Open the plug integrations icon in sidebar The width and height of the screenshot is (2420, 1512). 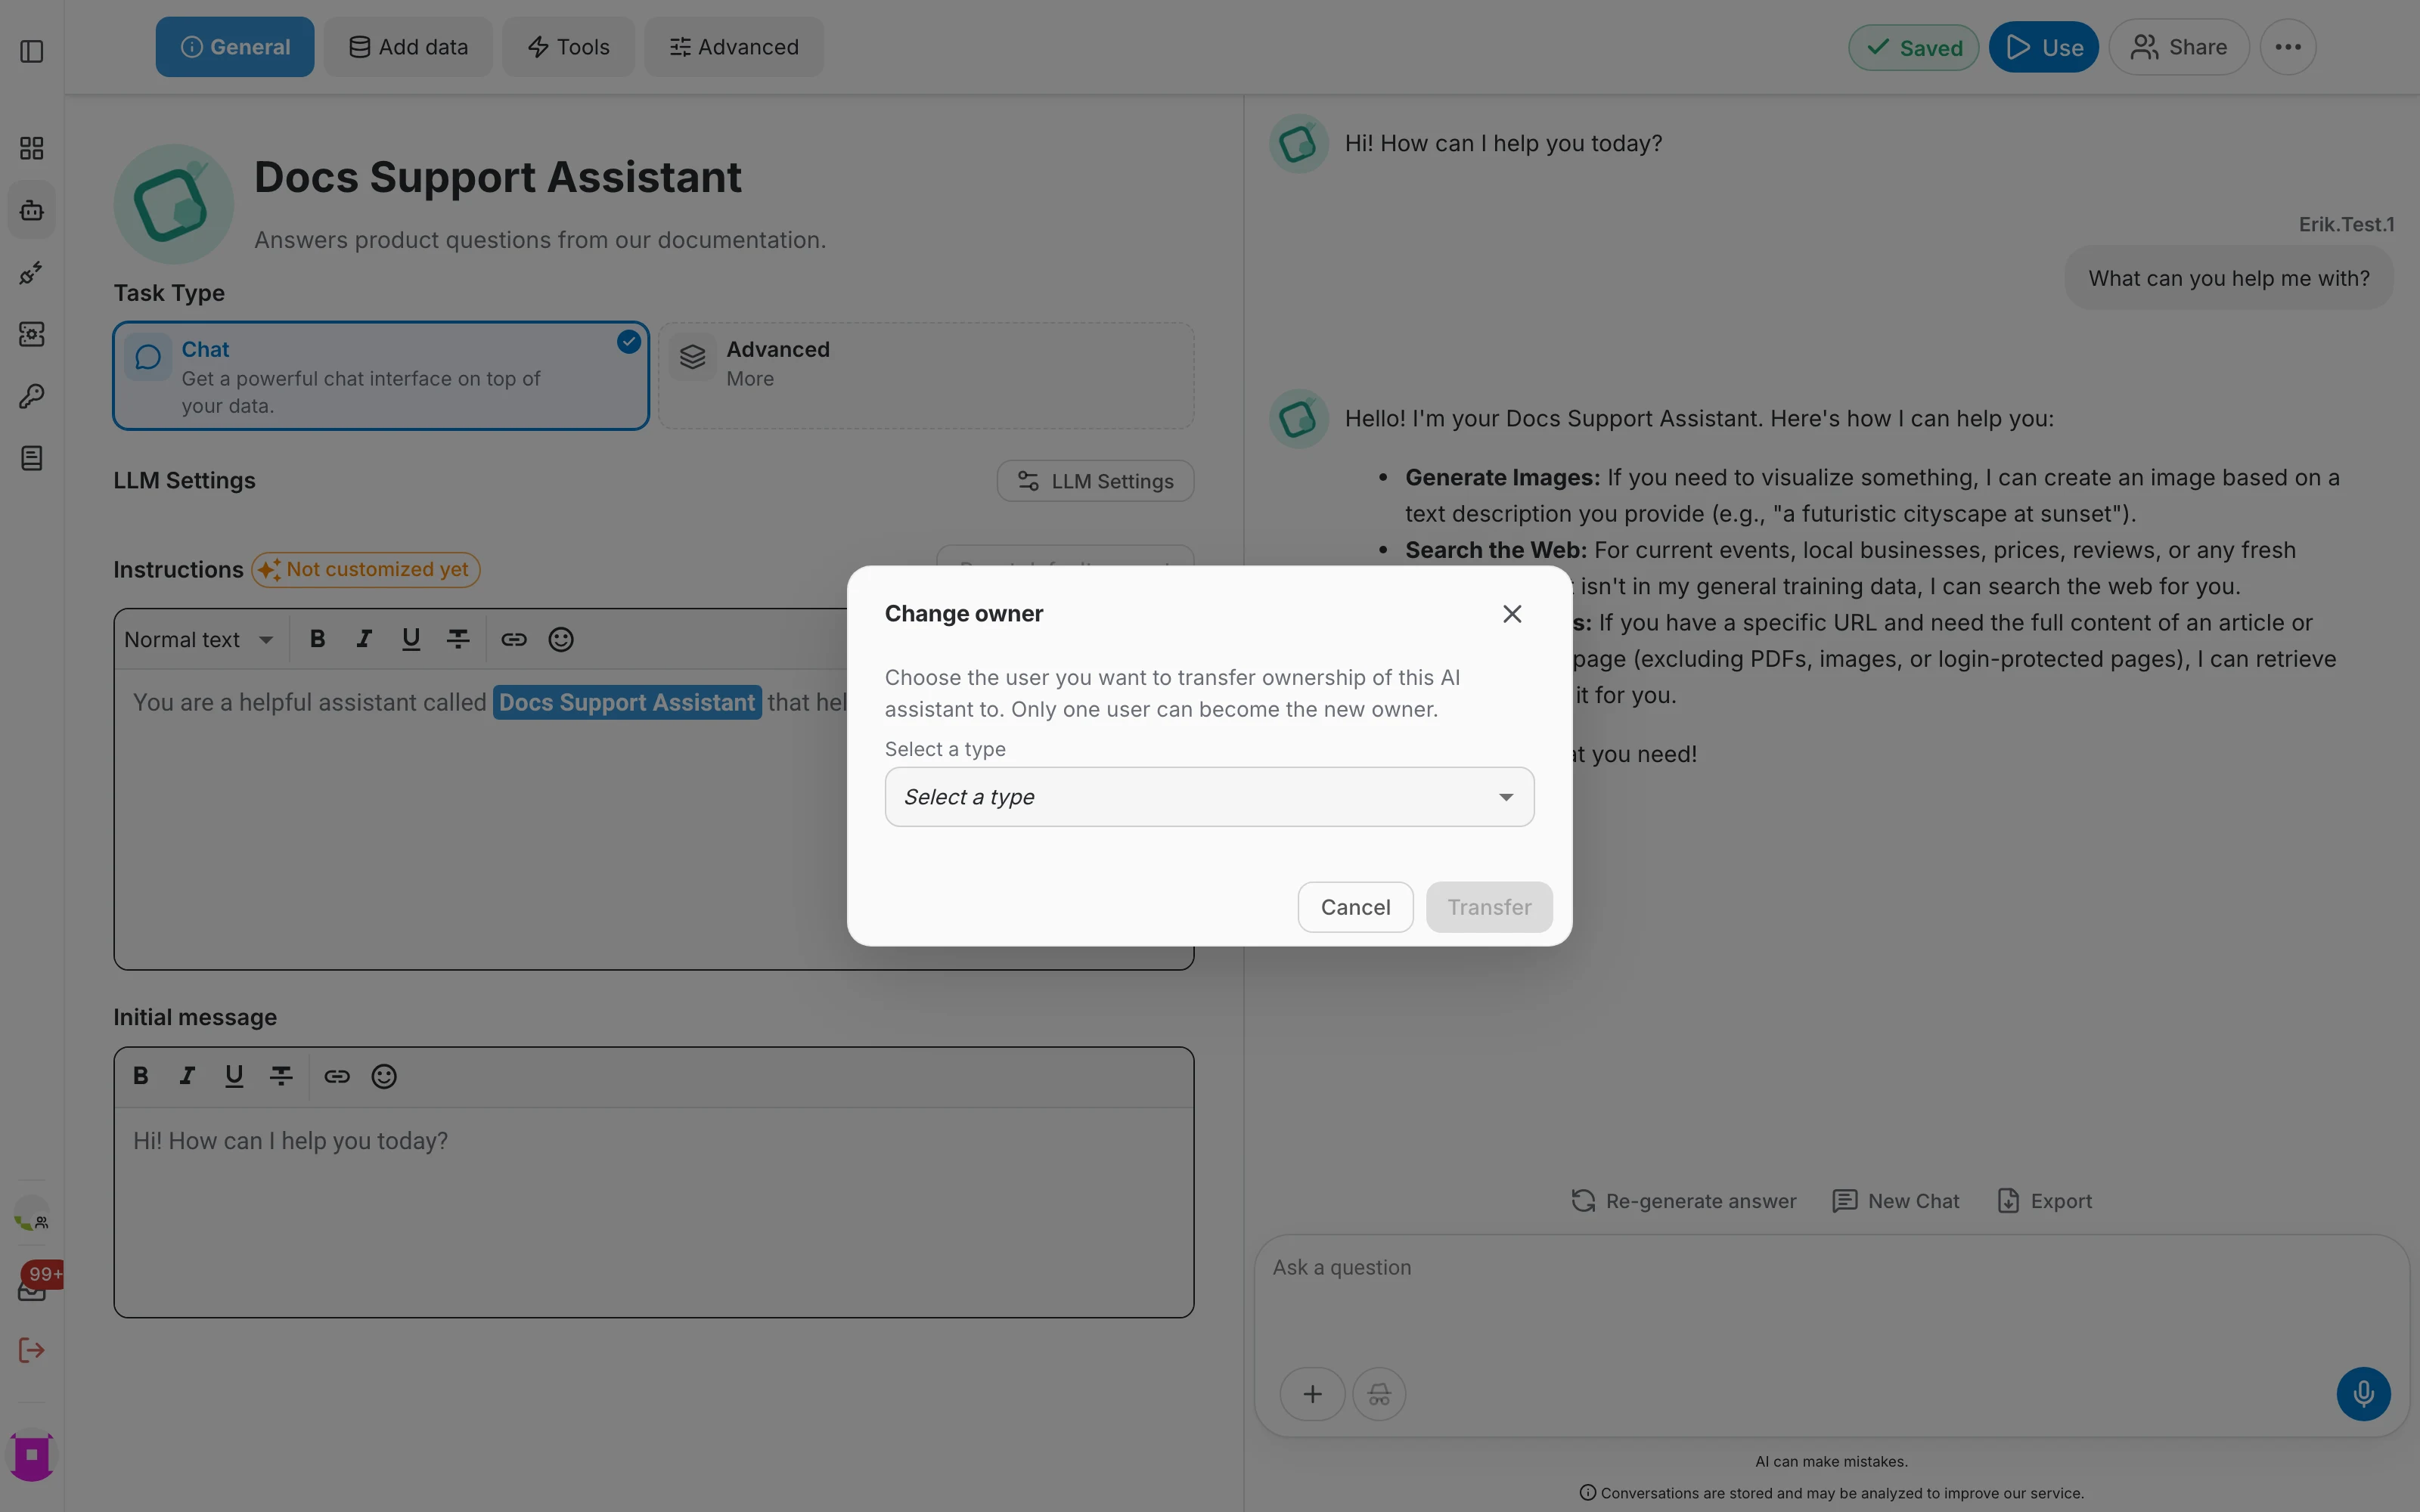32,273
